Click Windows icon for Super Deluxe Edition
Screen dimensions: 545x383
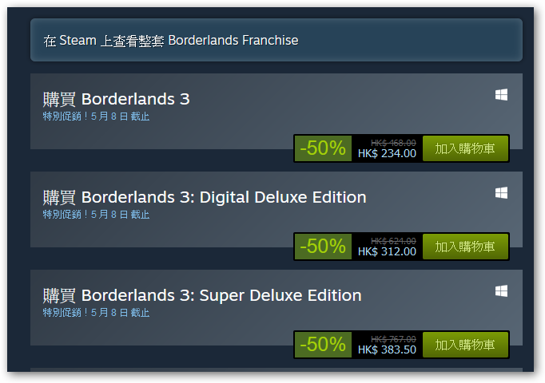501,291
